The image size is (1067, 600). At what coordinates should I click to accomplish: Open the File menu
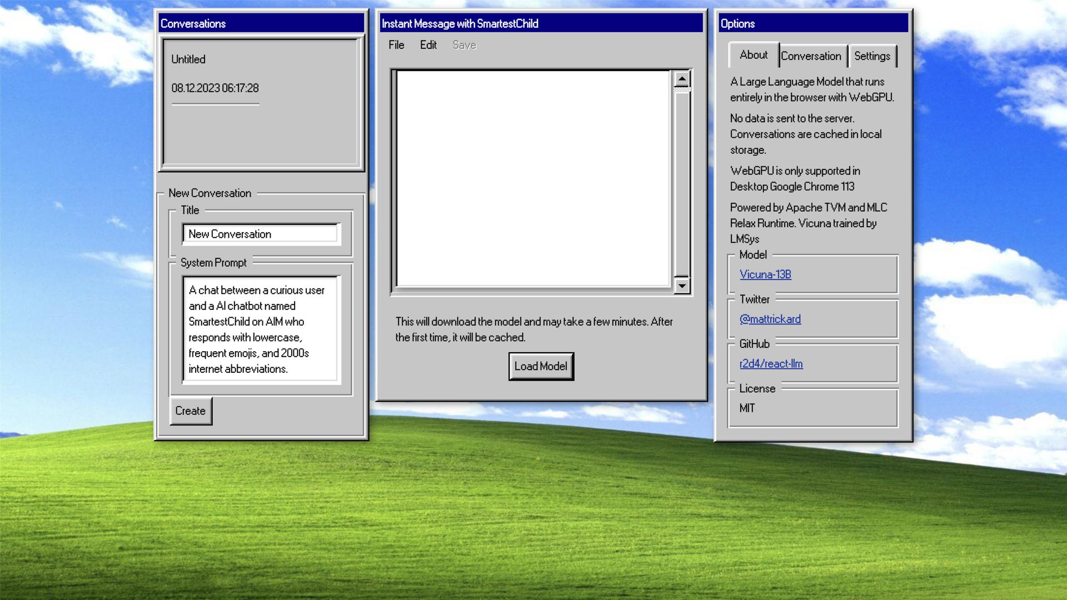pyautogui.click(x=396, y=45)
